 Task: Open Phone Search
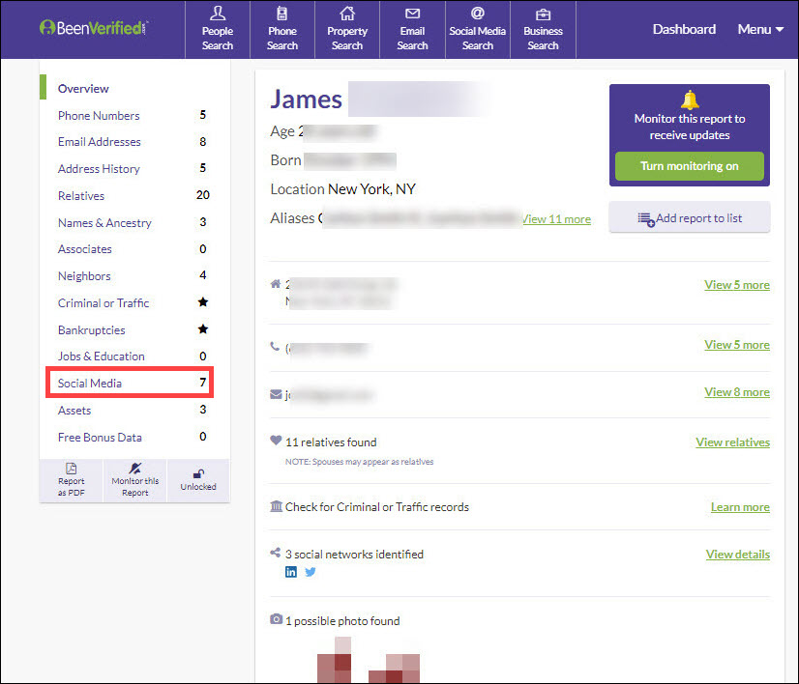point(282,29)
